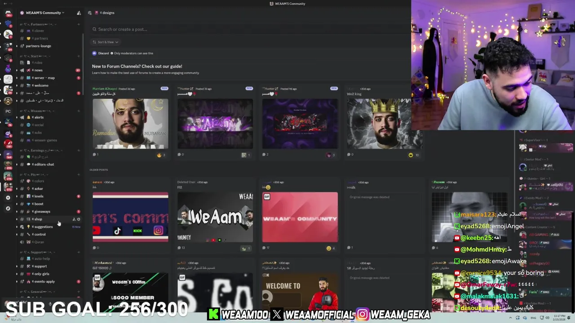Viewport: 575px width, 323px height.
Task: Add a channel to the Pin category
Action: [x=79, y=175]
